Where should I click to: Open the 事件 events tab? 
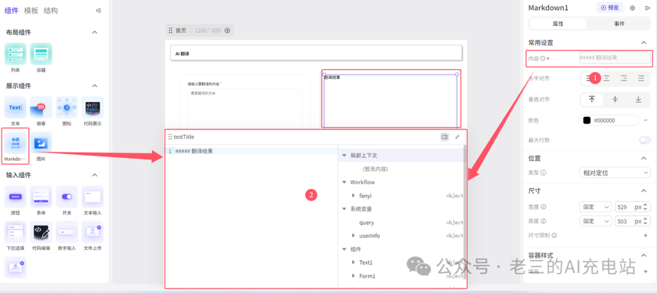click(x=619, y=24)
